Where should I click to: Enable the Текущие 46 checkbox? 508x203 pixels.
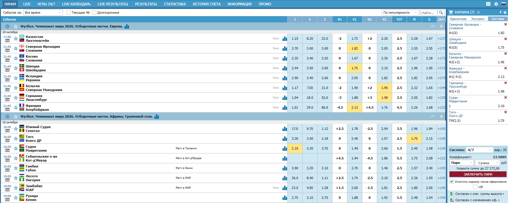pyautogui.click(x=69, y=13)
